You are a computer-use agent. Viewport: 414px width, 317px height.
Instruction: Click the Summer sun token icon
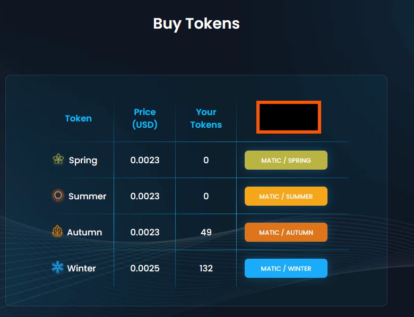pyautogui.click(x=58, y=196)
